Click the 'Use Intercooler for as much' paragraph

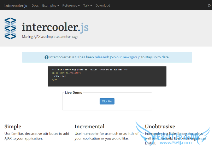point(107,136)
